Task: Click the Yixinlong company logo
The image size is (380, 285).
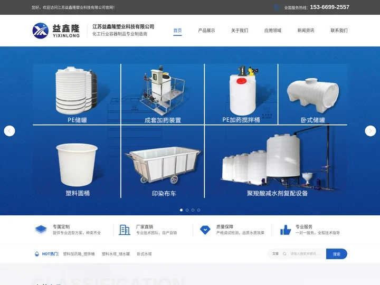Action: (x=56, y=31)
